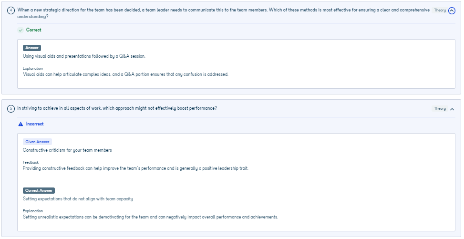Click the Correct status label
The image size is (464, 239).
(x=34, y=30)
